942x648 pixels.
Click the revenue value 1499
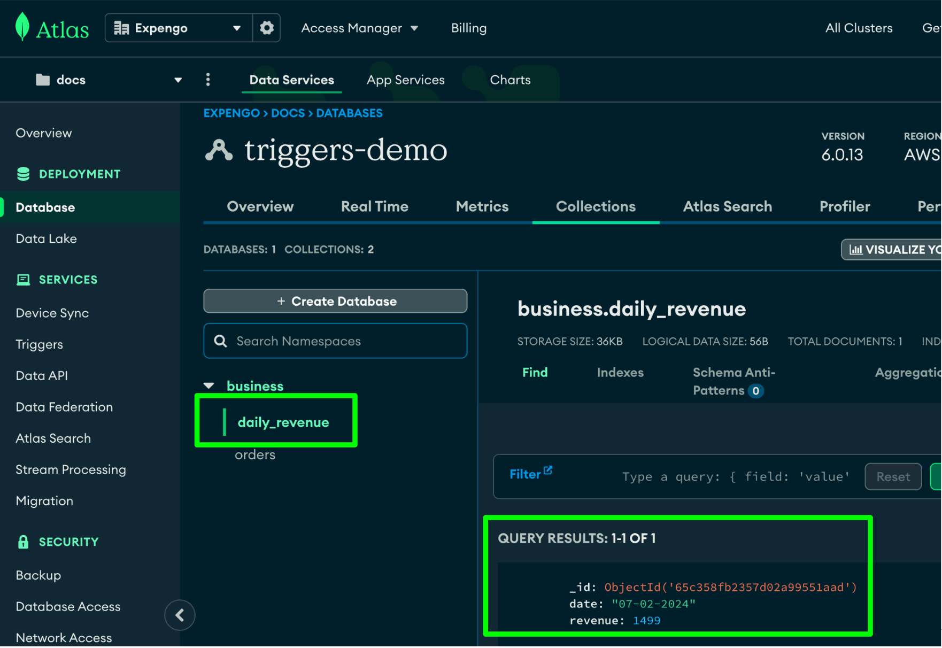(646, 621)
